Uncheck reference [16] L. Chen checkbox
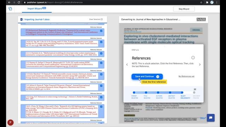The width and height of the screenshot is (226, 127). [x=101, y=107]
